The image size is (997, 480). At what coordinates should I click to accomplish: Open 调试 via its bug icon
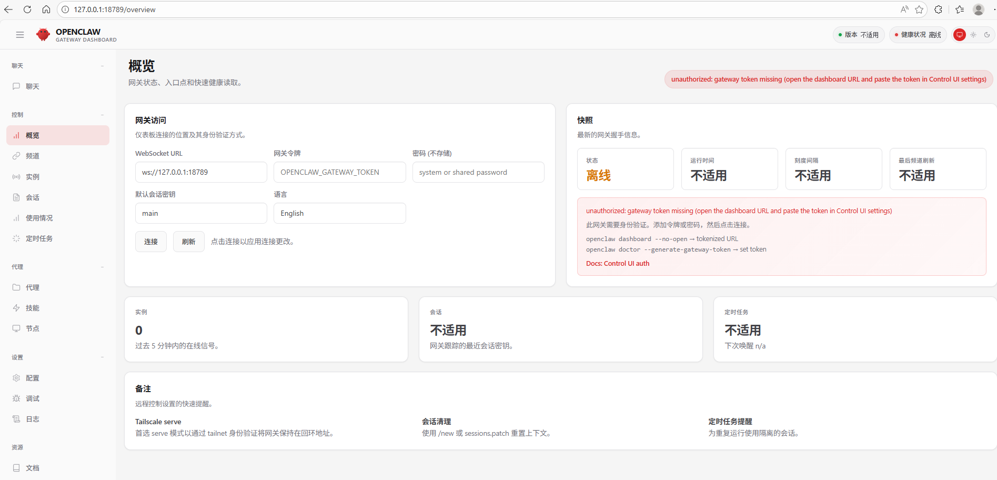tap(16, 398)
